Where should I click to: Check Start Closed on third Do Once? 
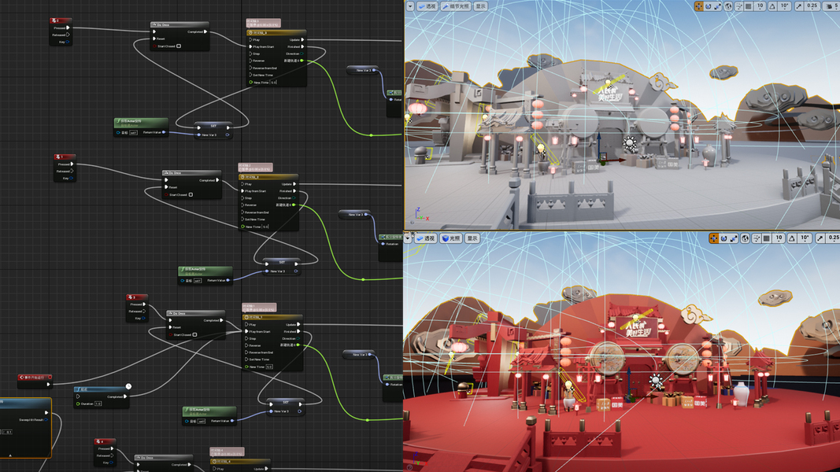click(194, 334)
